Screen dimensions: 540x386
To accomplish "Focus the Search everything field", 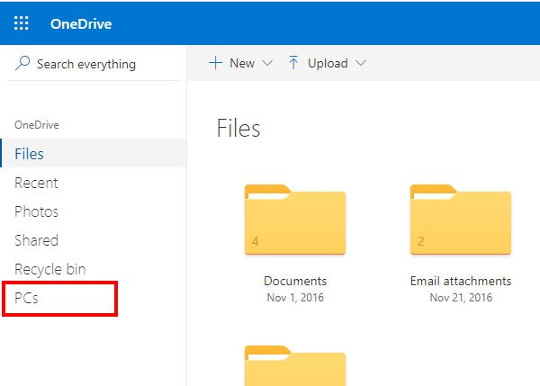I will 94,64.
